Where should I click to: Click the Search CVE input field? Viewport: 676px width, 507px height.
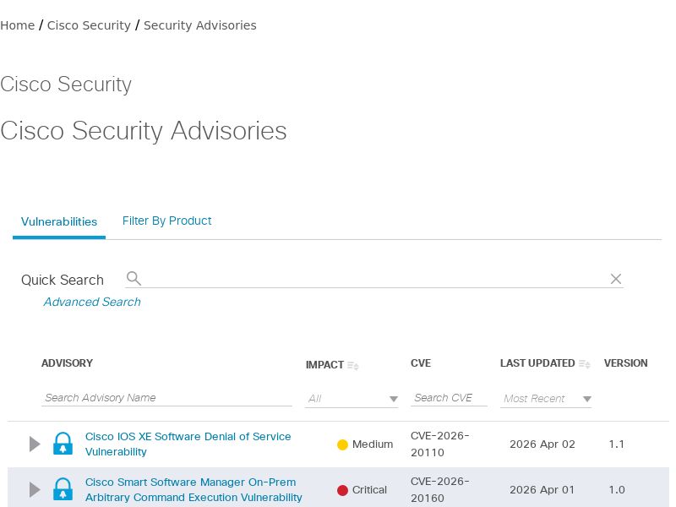(449, 398)
